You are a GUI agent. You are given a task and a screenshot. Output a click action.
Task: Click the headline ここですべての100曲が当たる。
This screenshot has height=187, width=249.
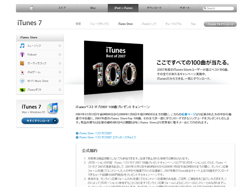pos(193,62)
